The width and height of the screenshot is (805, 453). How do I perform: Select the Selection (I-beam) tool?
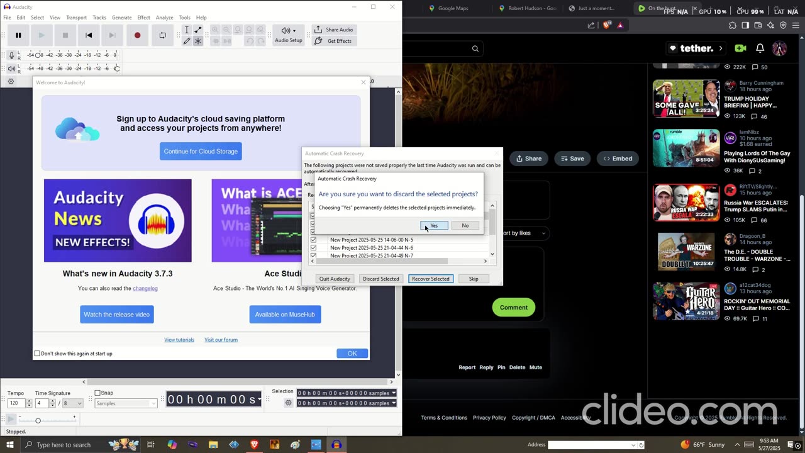[x=187, y=30]
